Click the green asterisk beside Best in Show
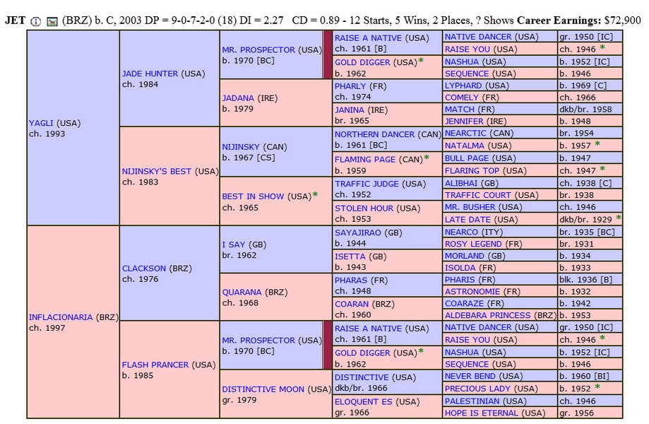Image resolution: width=649 pixels, height=424 pixels. [x=315, y=195]
